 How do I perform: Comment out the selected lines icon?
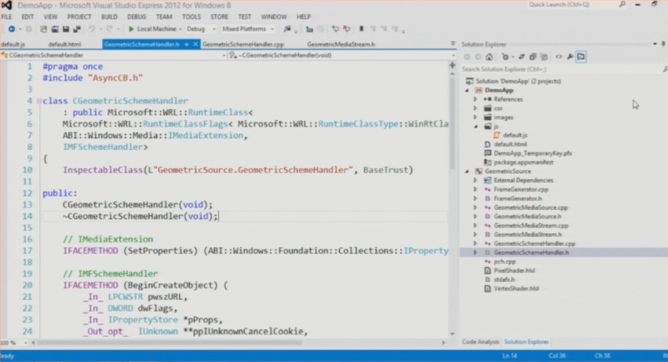point(335,29)
